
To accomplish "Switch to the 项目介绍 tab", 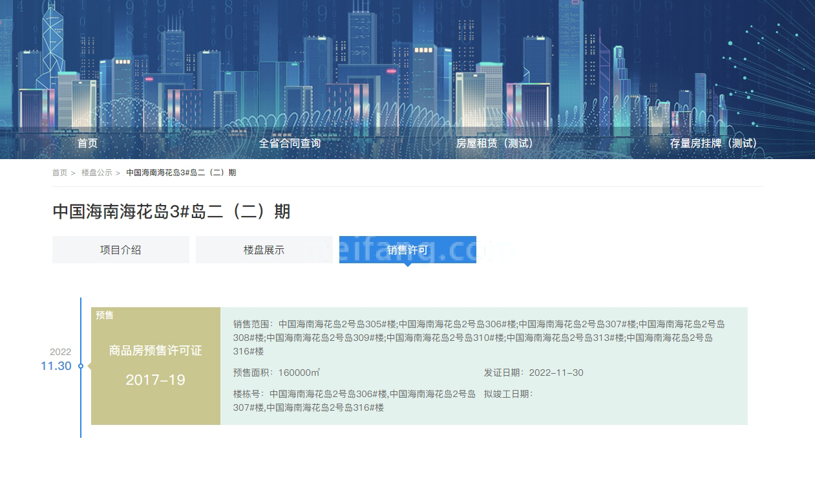I will (x=120, y=250).
